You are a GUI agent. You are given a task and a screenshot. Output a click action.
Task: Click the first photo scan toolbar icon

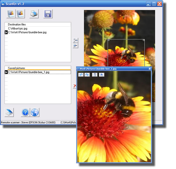[x=11, y=14]
